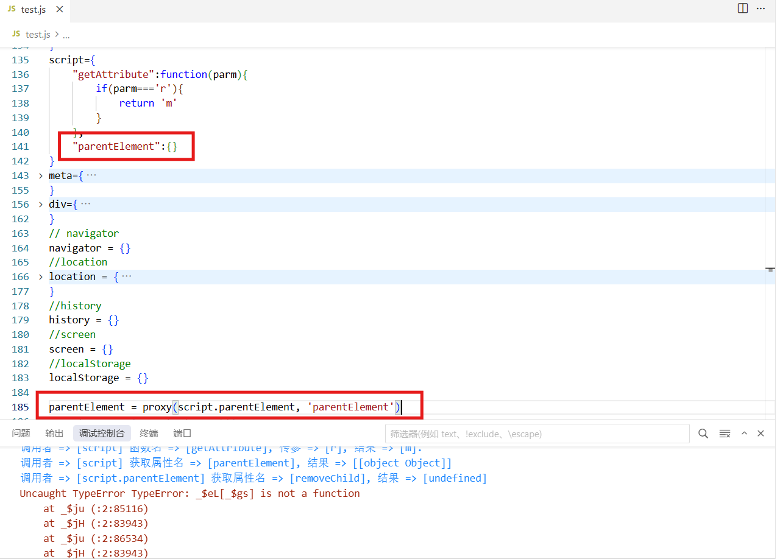Close the bottom panel
Viewport: 777px width, 559px height.
pos(761,434)
